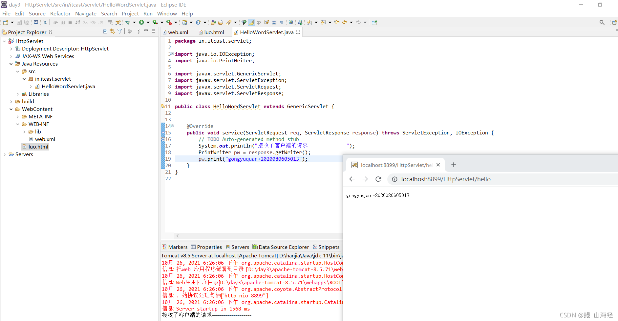Collapse the WEB-INF folder
The height and width of the screenshot is (321, 618).
click(18, 124)
